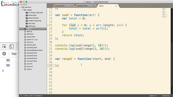This screenshot has height=97, width=173.
Task: Collapse the images folder
Action: (23, 10)
